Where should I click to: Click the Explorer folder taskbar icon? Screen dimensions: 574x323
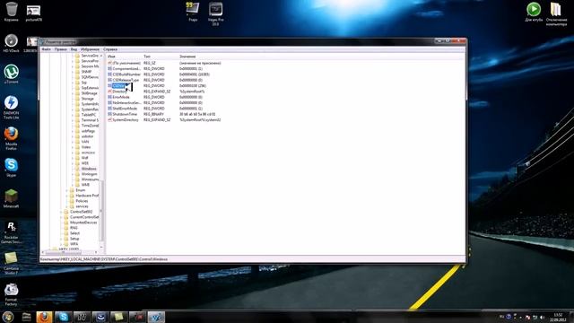pyautogui.click(x=26, y=317)
